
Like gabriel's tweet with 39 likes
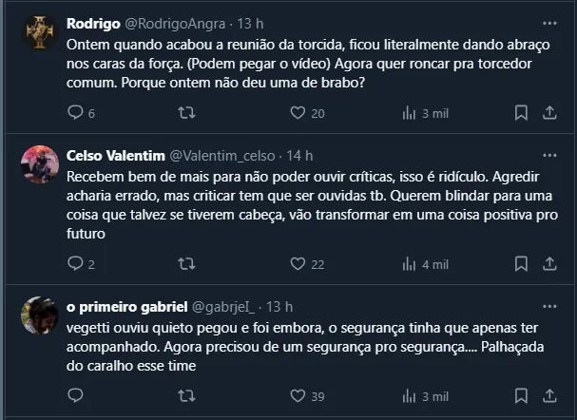point(298,396)
